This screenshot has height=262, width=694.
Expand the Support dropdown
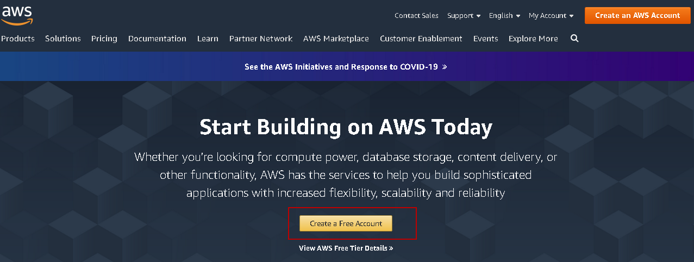click(464, 16)
